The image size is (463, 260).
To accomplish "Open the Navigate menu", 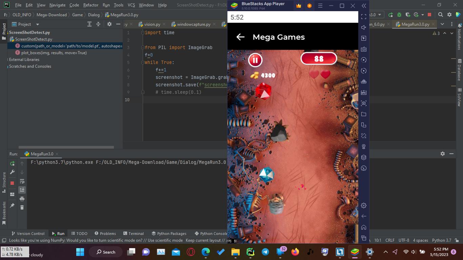I will coord(57,5).
